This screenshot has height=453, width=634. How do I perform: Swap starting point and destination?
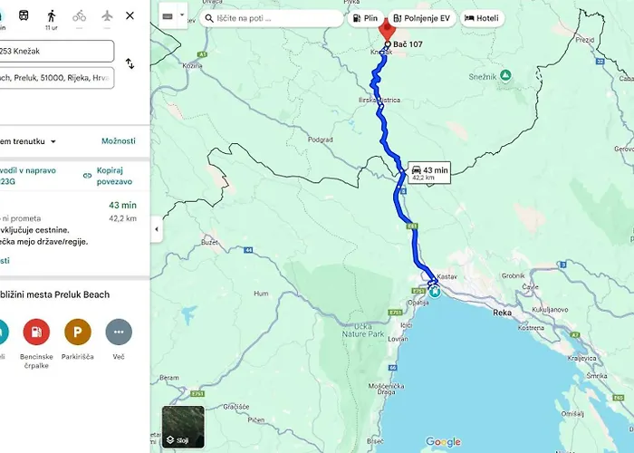coord(130,63)
